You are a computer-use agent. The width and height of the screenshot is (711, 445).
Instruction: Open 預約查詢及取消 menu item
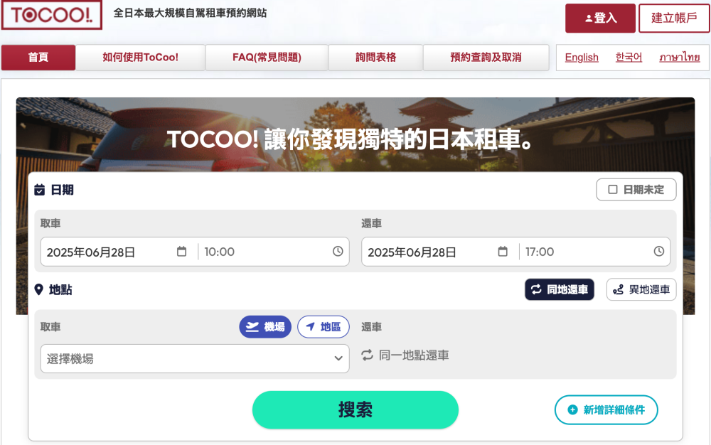click(x=486, y=57)
